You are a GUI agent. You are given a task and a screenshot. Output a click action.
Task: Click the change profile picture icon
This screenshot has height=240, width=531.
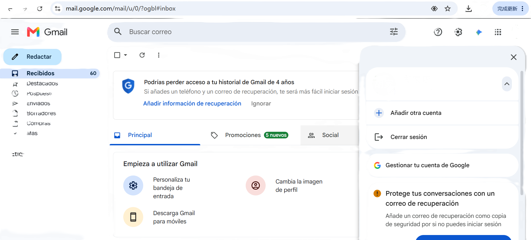256,185
